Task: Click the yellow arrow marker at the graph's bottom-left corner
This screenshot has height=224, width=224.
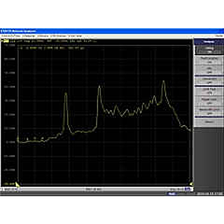Action: click(x=17, y=184)
